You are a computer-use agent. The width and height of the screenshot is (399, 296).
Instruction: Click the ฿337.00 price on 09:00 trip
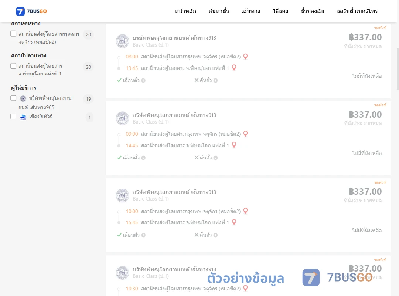[x=365, y=115]
